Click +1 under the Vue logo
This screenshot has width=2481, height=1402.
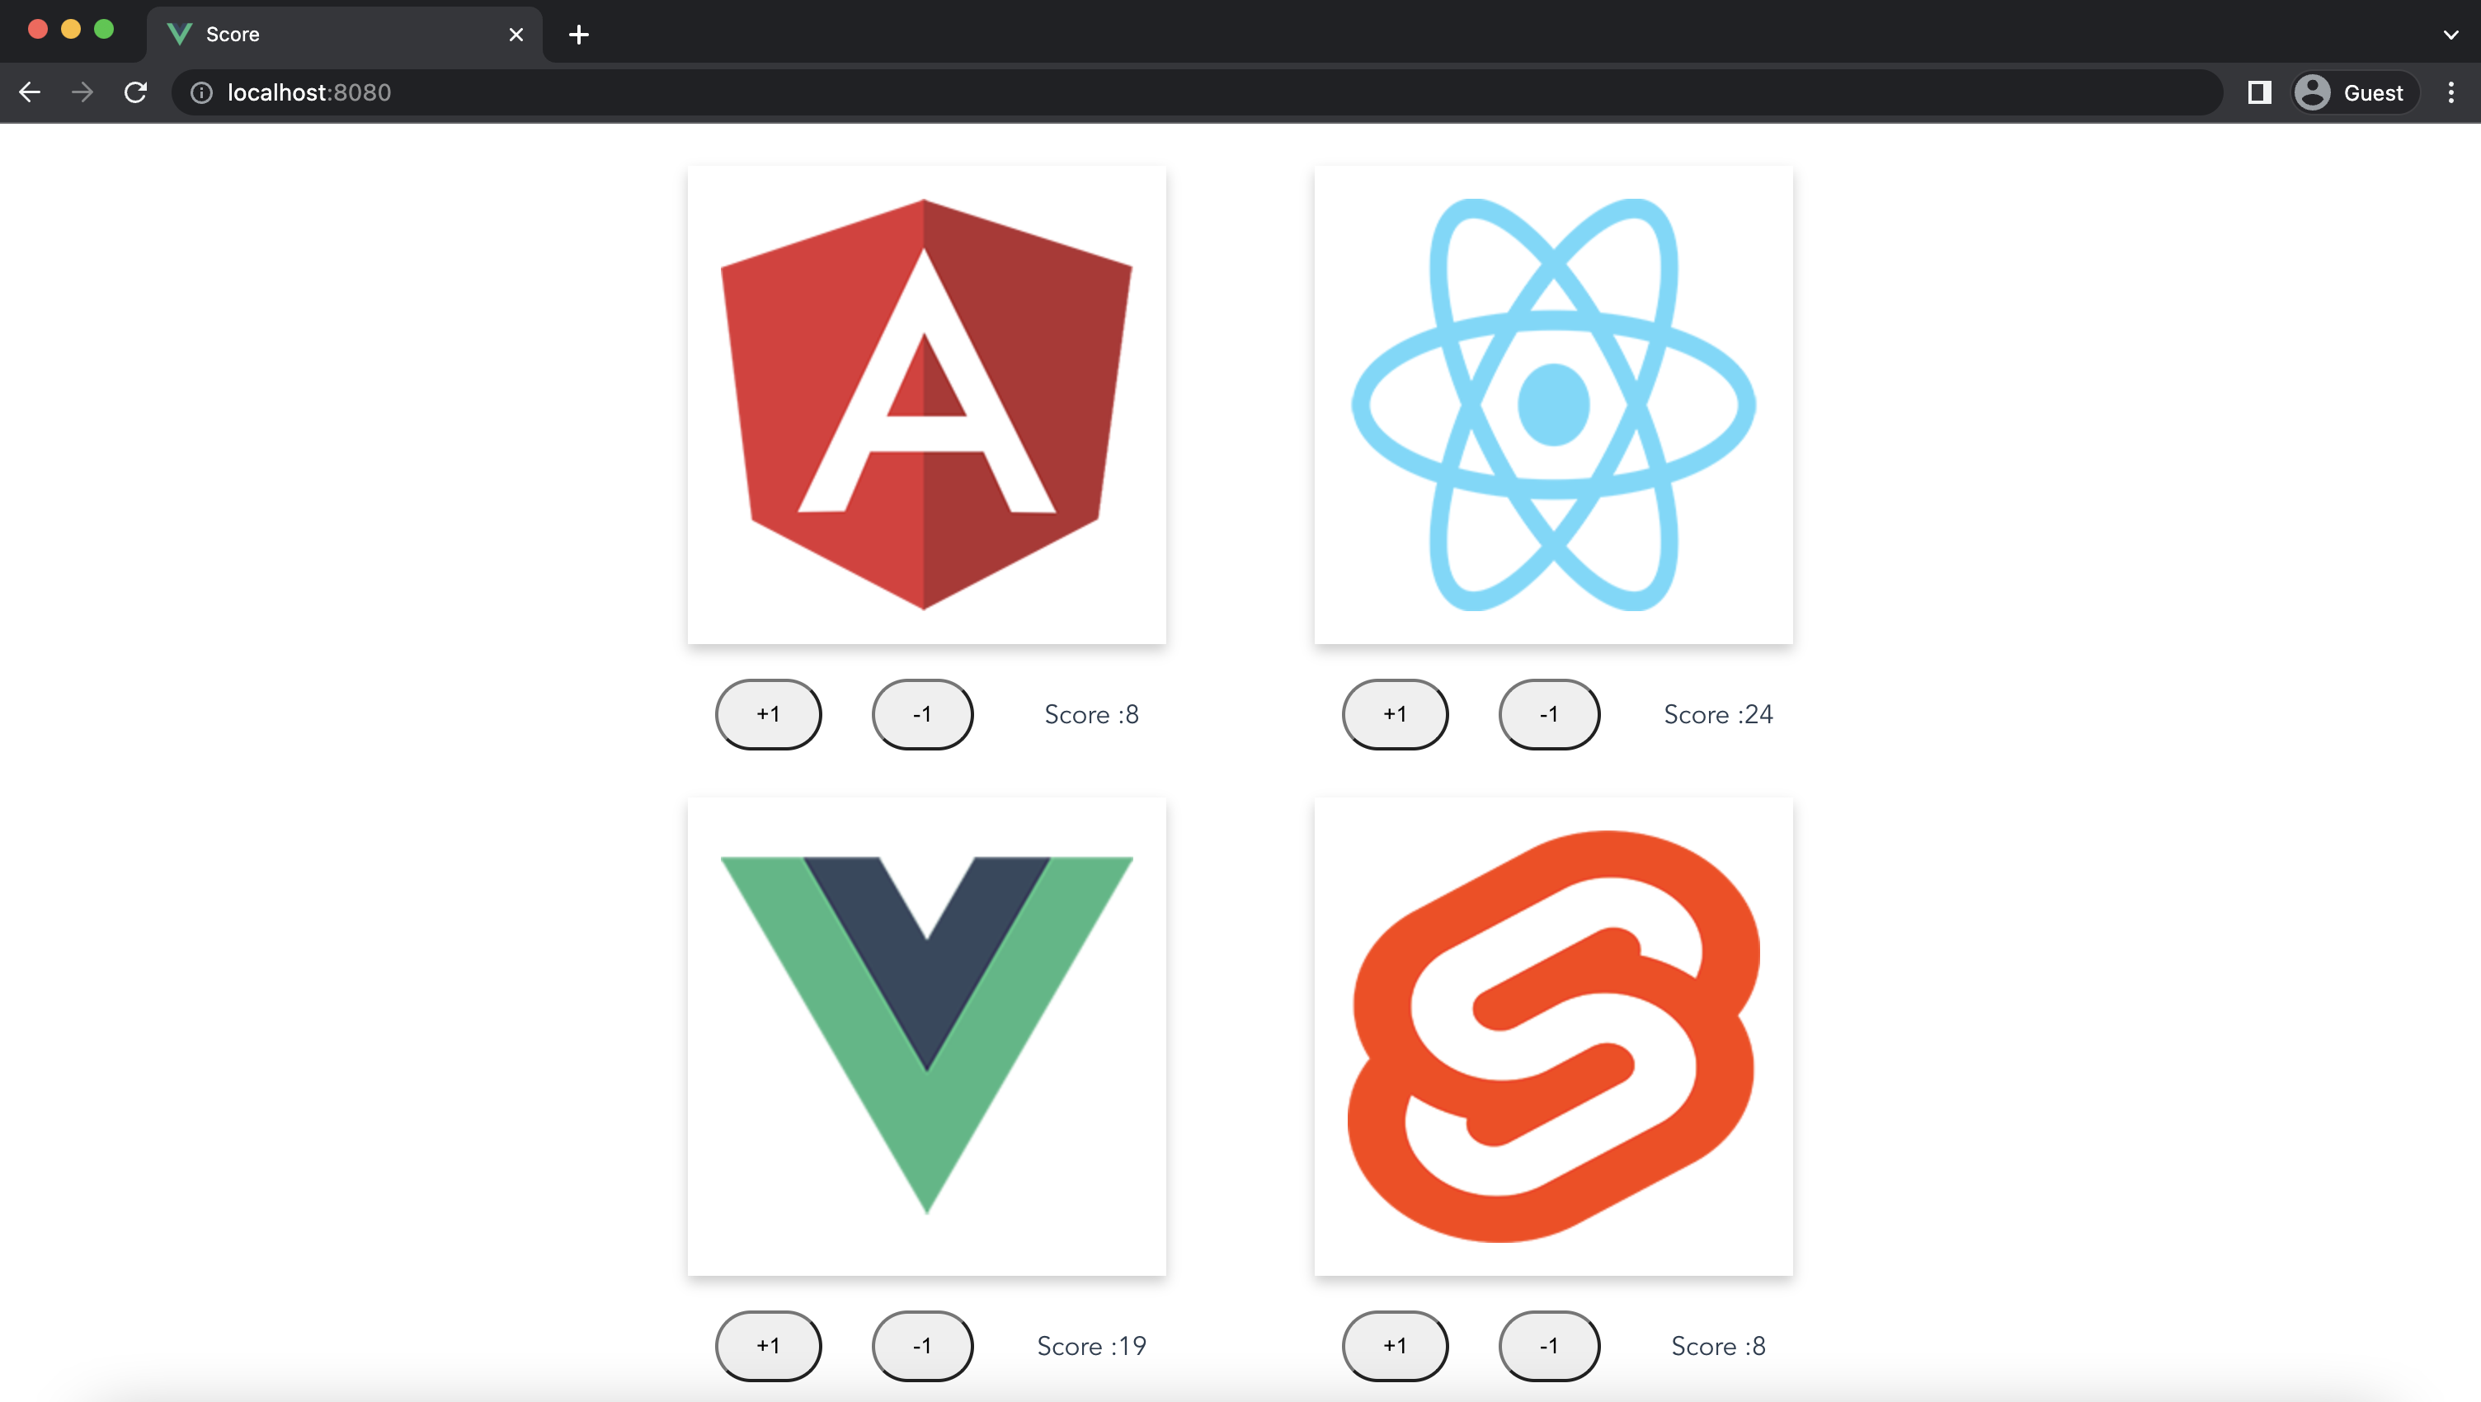pyautogui.click(x=768, y=1345)
